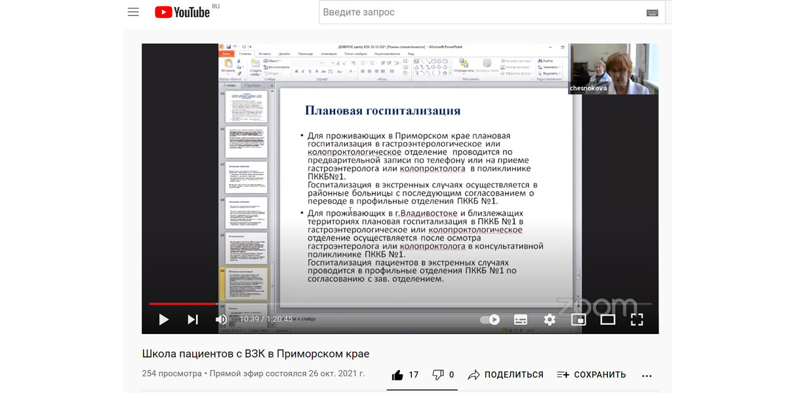Enable theater mode view
The image size is (787, 393).
tap(608, 320)
